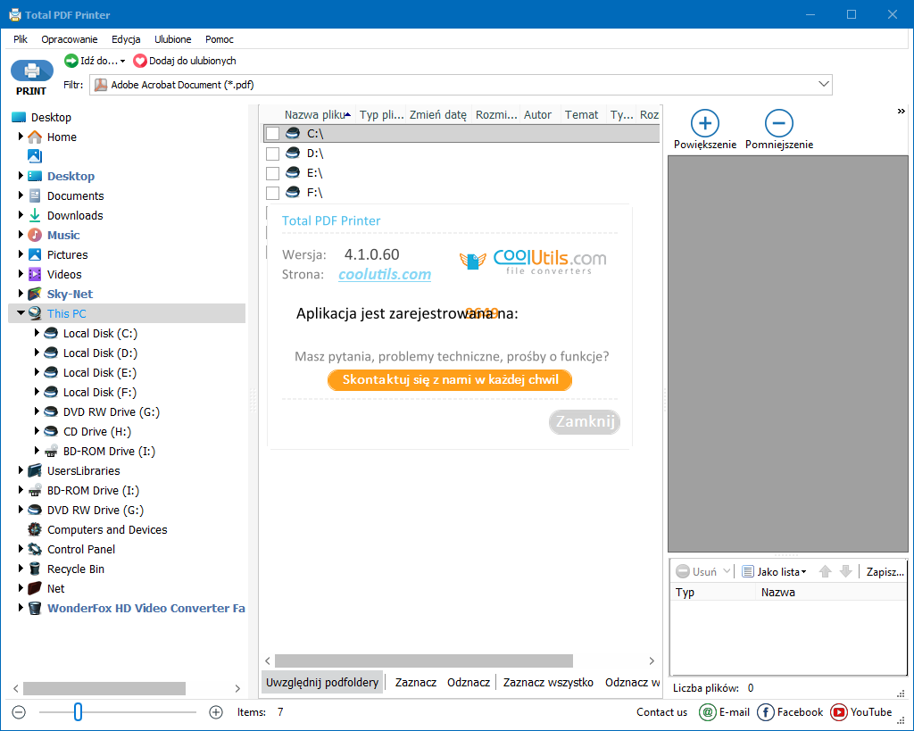Click the Facebook icon in status bar
914x731 pixels.
click(x=765, y=711)
